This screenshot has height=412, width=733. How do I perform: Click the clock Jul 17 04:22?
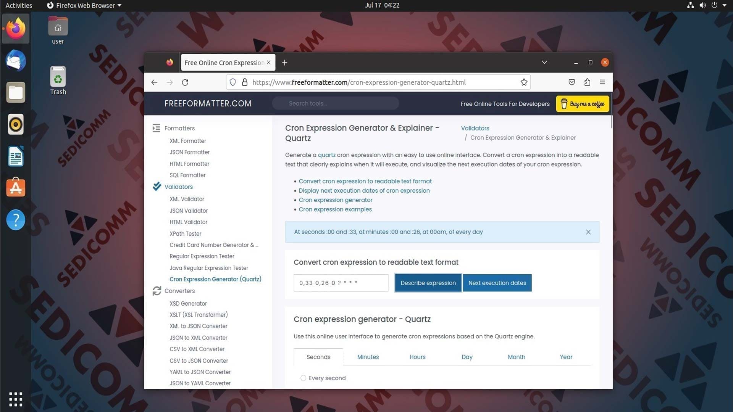[x=382, y=5]
